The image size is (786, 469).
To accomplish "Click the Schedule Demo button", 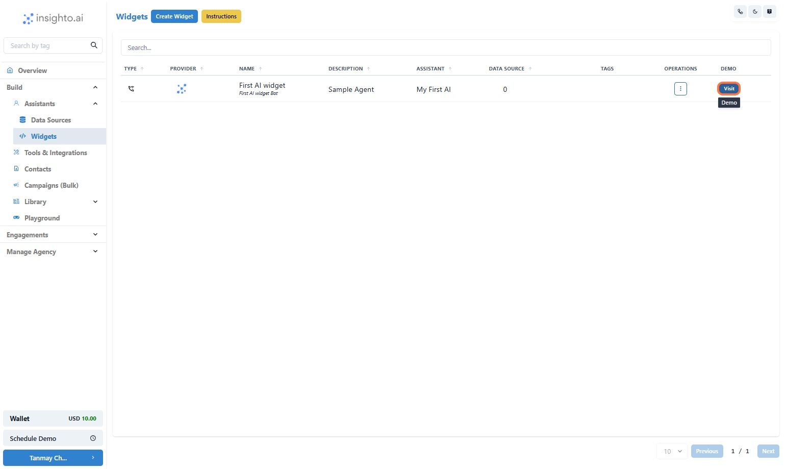I will tap(53, 438).
